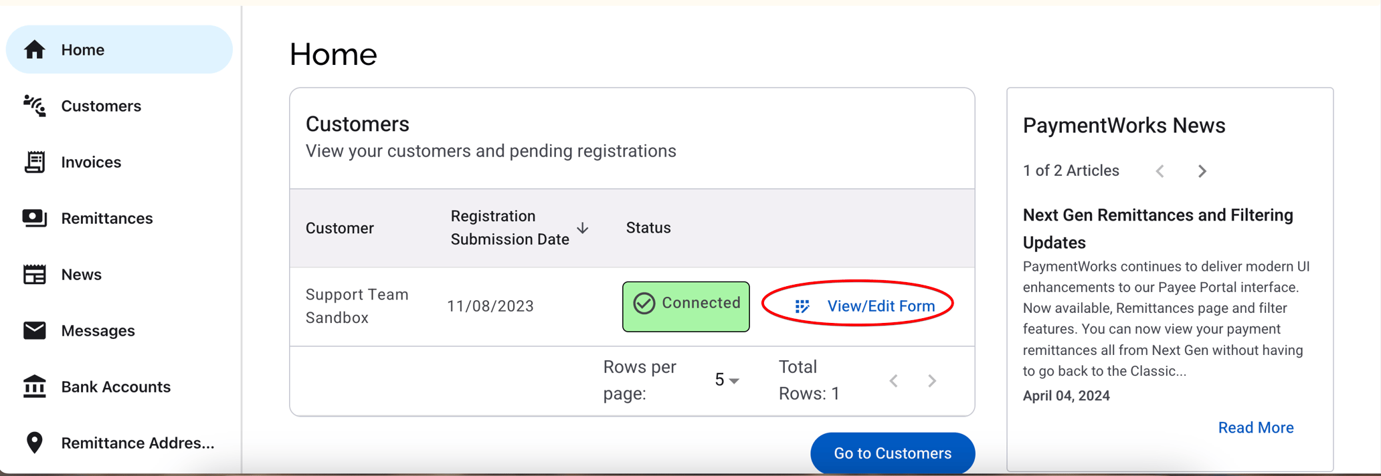
Task: Open Messages via the envelope icon
Action: pyautogui.click(x=33, y=330)
